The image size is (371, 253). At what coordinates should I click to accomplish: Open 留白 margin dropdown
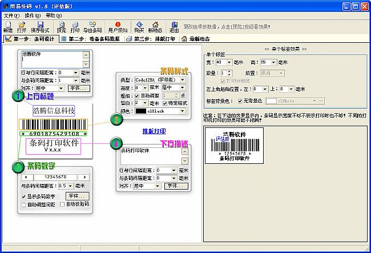pos(145,103)
